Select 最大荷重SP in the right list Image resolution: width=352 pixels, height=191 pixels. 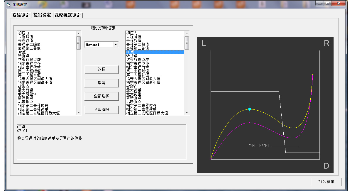tap(155, 94)
